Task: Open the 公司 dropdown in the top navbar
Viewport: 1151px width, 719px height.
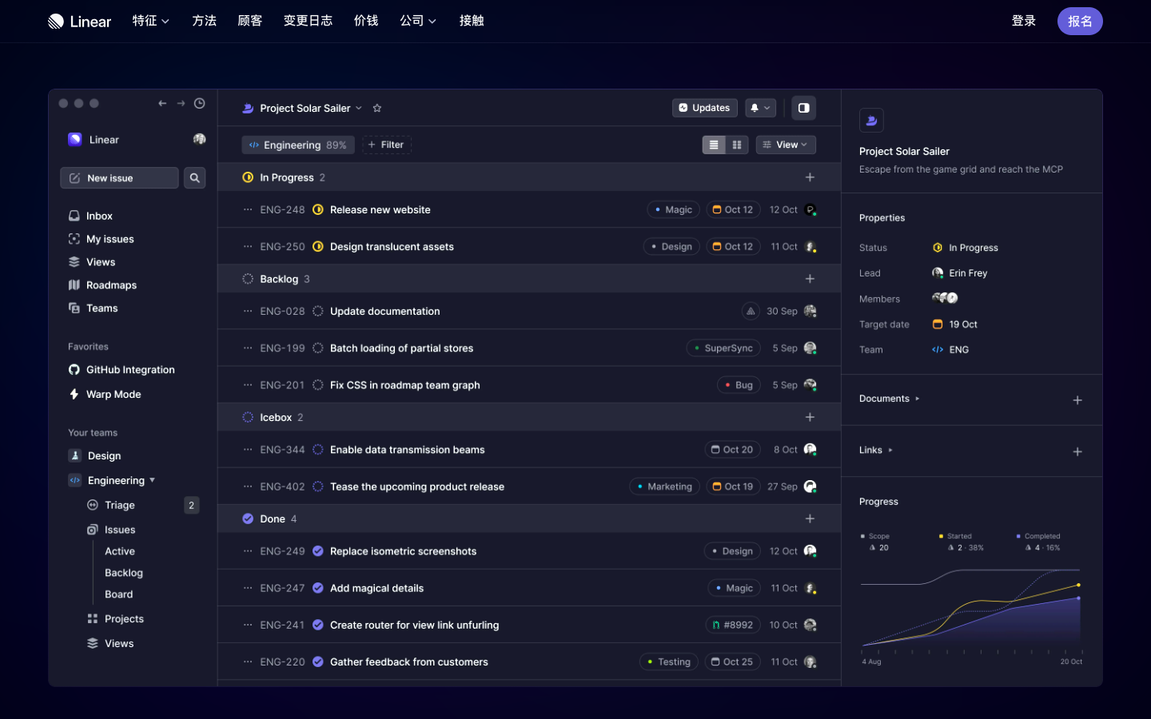Action: click(418, 21)
